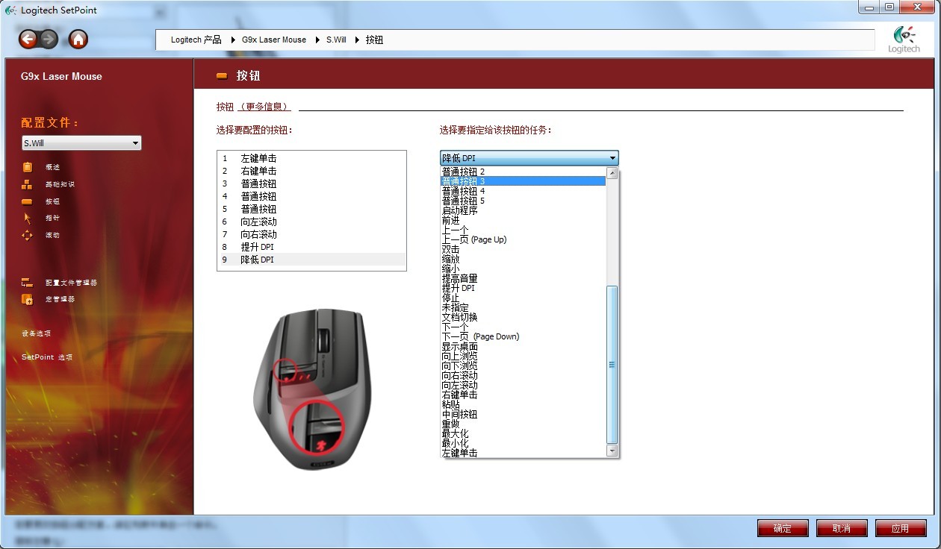
Task: Choose 未指定 in the task list
Action: point(524,307)
